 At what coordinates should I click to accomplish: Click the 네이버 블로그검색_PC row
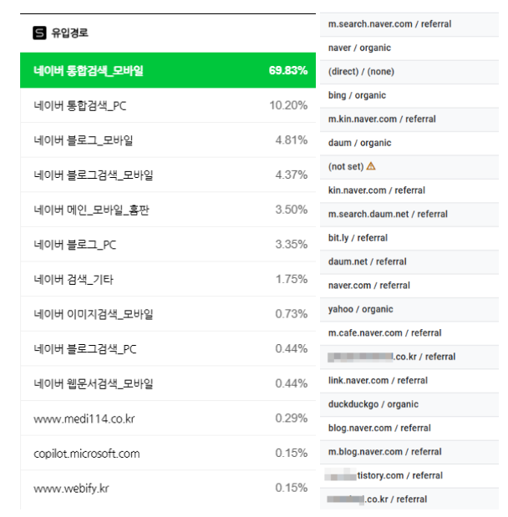pyautogui.click(x=168, y=349)
